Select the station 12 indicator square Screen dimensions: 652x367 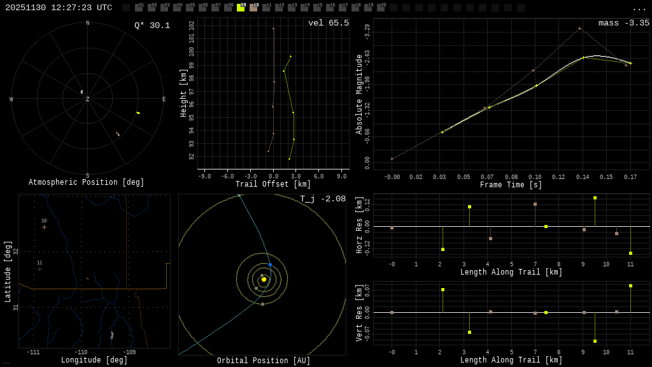[279, 8]
